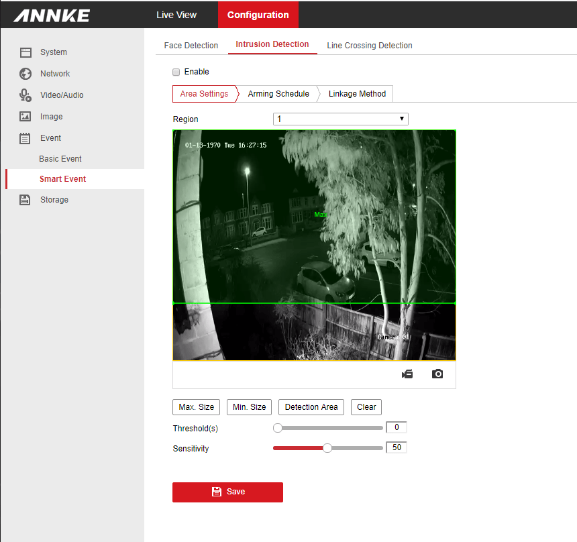Image resolution: width=577 pixels, height=542 pixels.
Task: Click the Network globe icon
Action: coord(25,74)
